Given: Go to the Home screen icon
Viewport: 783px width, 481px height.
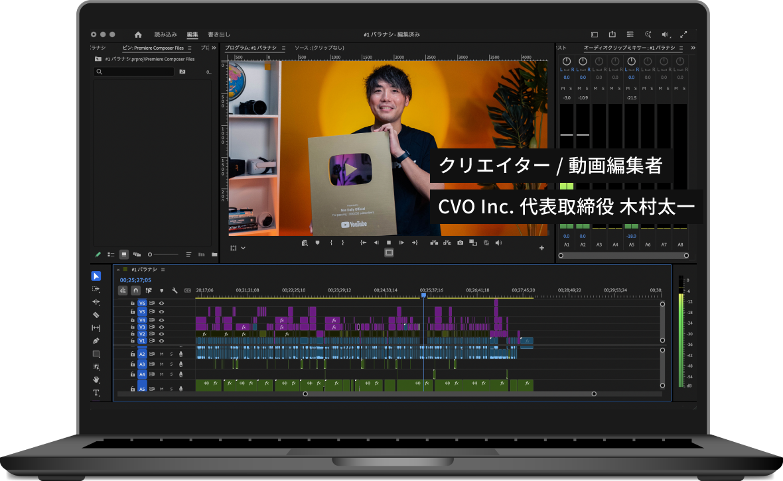Looking at the screenshot, I should tap(138, 34).
